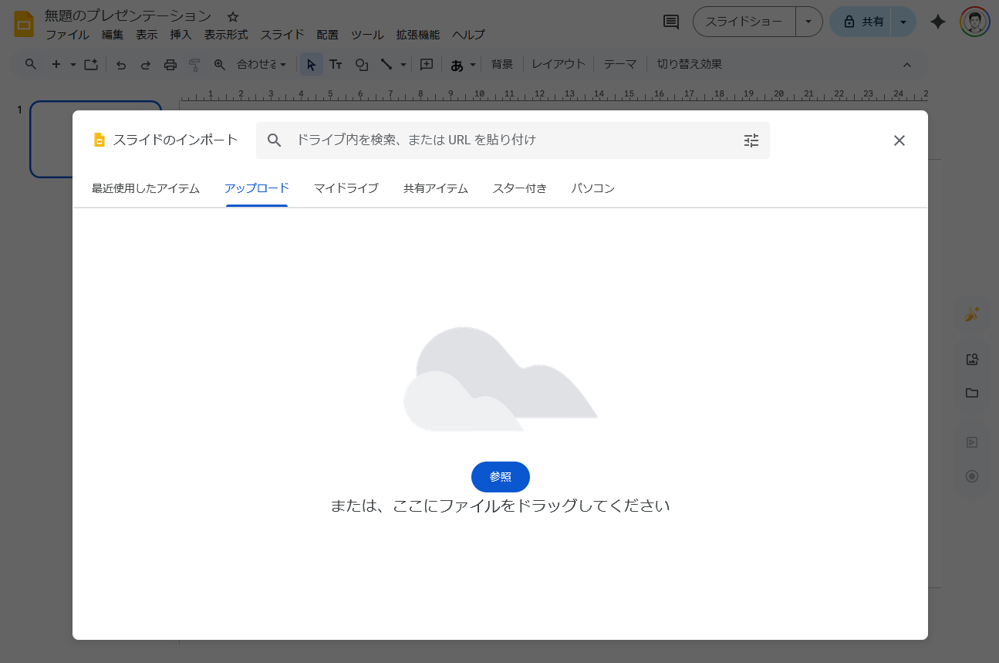Select the shape tool

[x=361, y=64]
